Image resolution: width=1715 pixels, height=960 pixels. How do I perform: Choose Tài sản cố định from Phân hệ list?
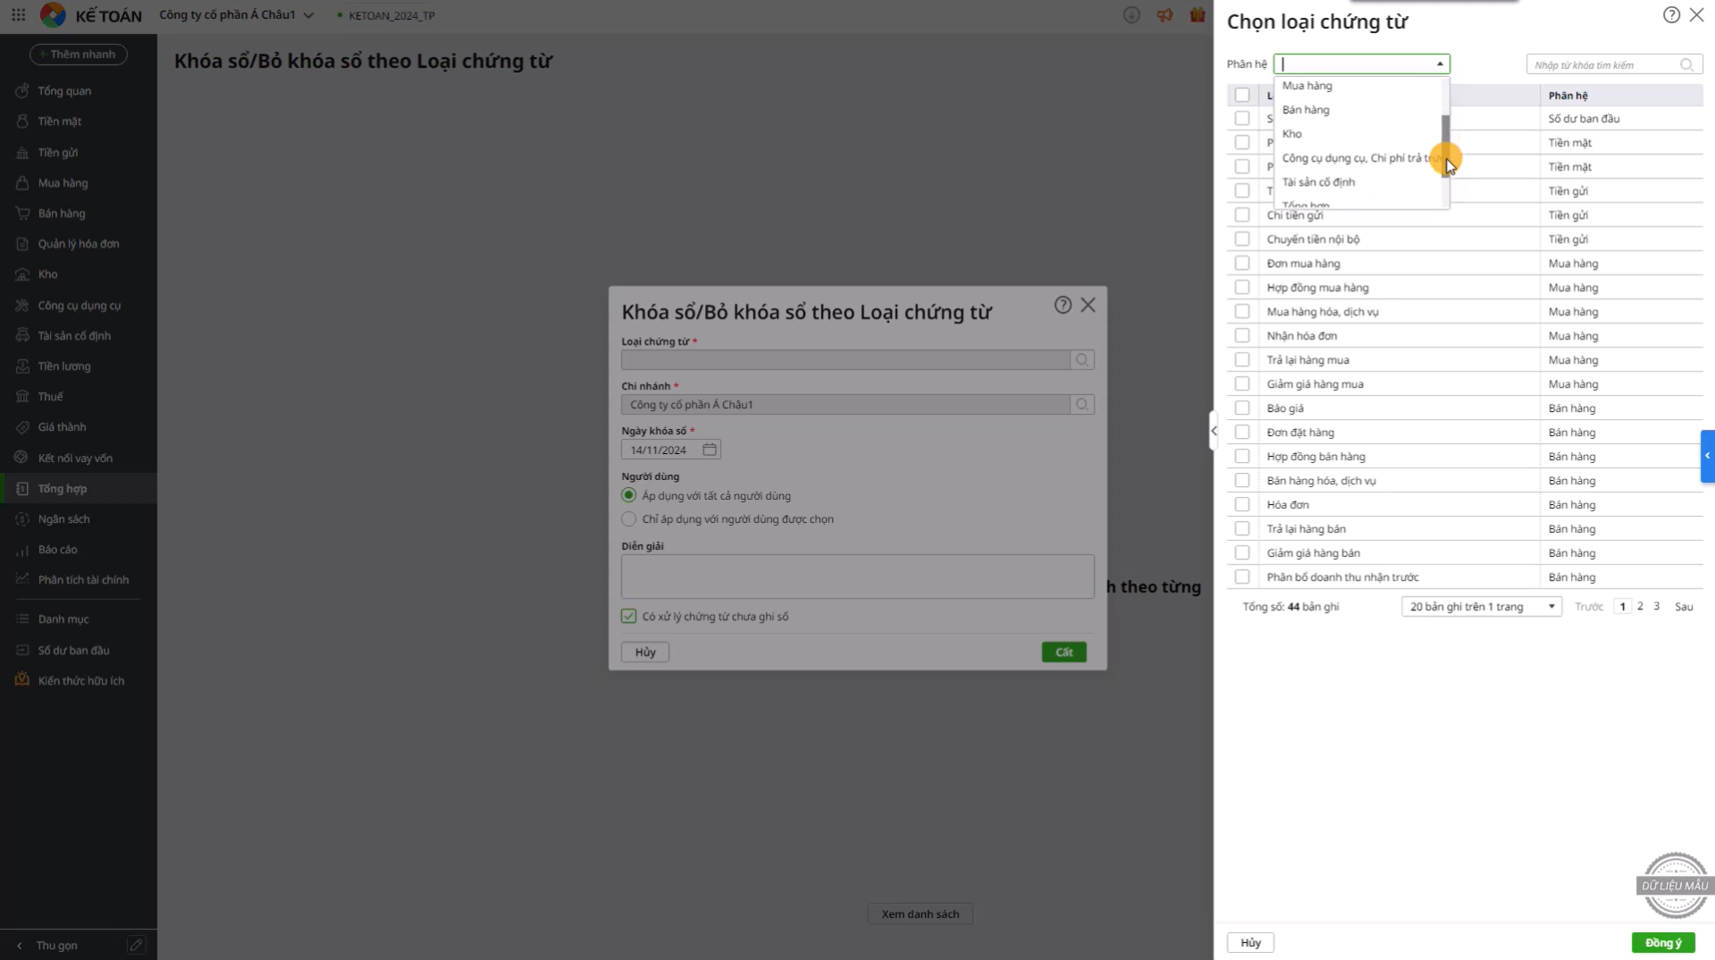click(1318, 182)
